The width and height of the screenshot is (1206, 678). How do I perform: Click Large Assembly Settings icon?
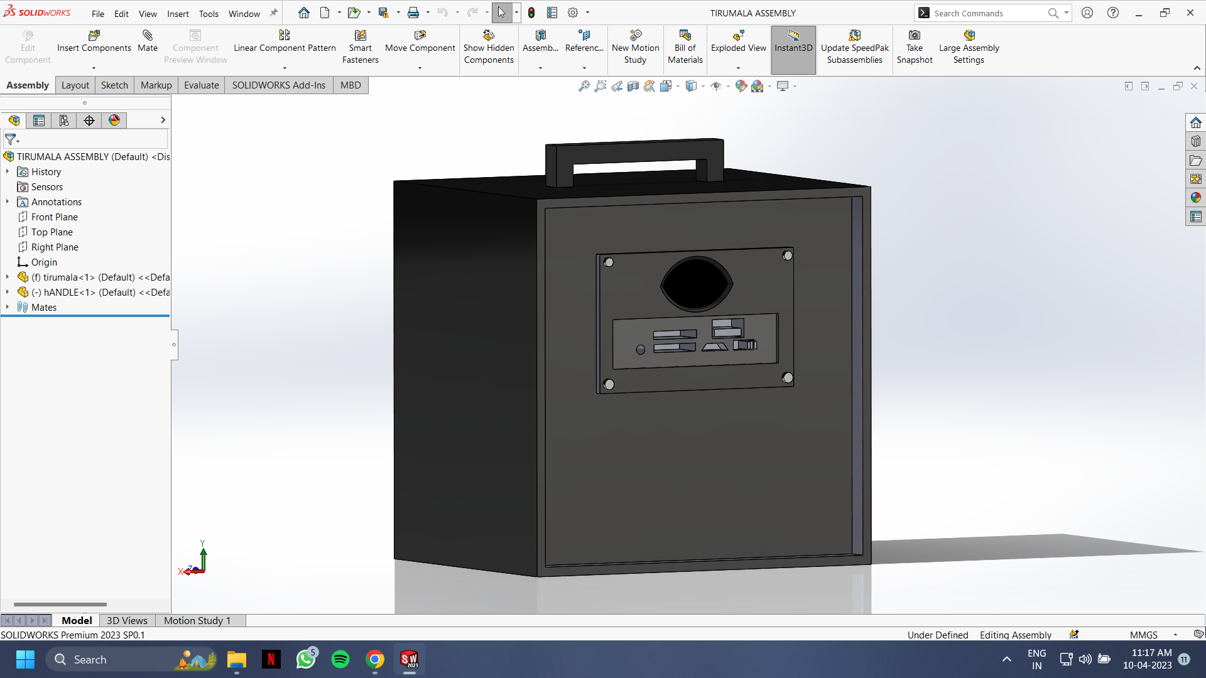click(x=969, y=36)
